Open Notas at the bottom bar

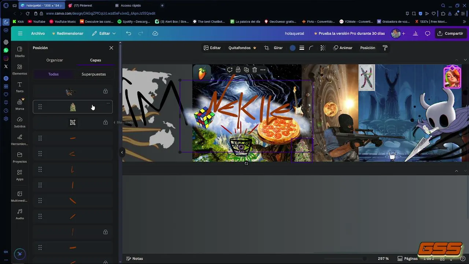click(x=134, y=258)
